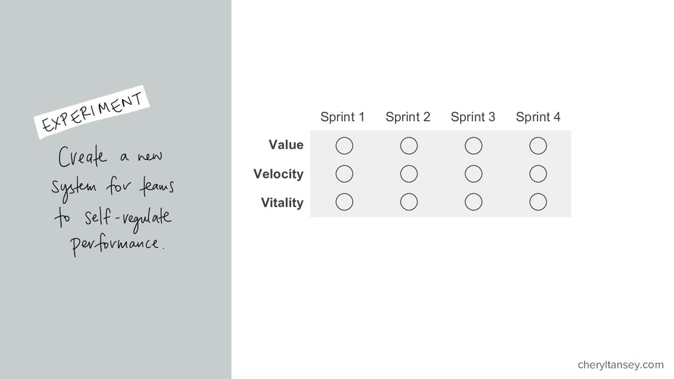Click the Vitality row label
674x379 pixels.
(282, 203)
